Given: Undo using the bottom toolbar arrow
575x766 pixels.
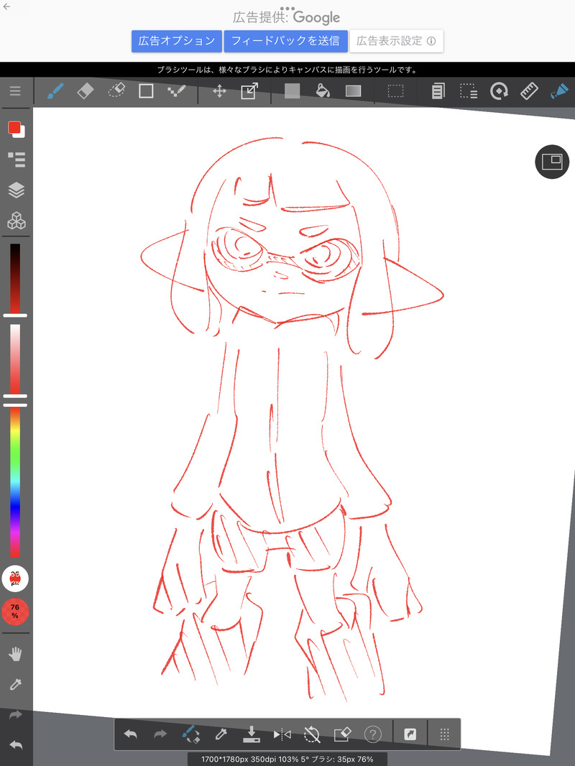Looking at the screenshot, I should coord(130,734).
